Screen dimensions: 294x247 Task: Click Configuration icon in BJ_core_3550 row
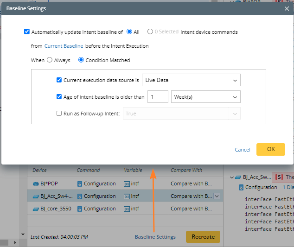click(80, 209)
